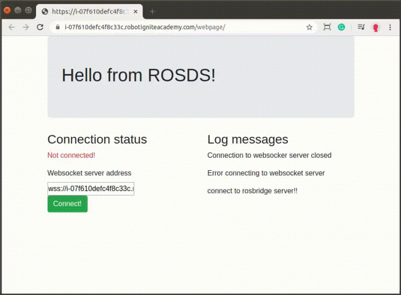Screen dimensions: 401x295
Task: Reload the webpage
Action: [x=40, y=27]
